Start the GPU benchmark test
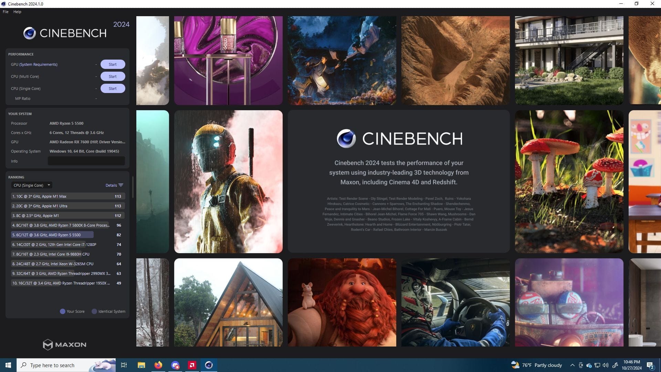The height and width of the screenshot is (372, 661). pos(113,64)
